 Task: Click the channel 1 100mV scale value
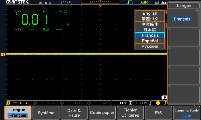coord(24,103)
